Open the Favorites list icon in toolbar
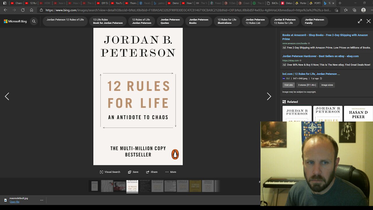 pyautogui.click(x=346, y=10)
